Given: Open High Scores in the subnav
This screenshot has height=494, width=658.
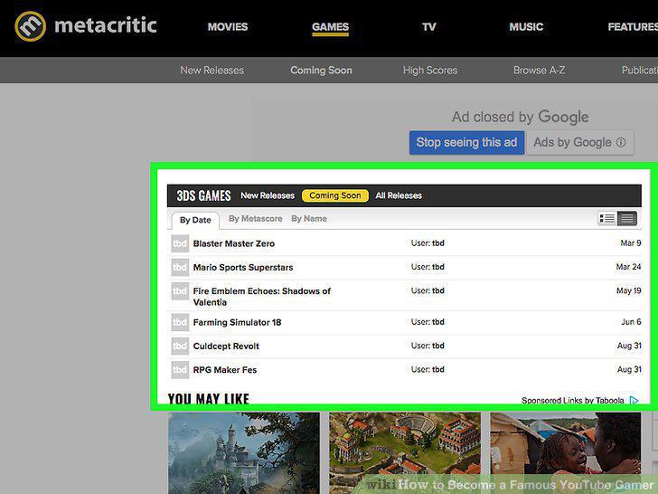Looking at the screenshot, I should click(x=430, y=71).
